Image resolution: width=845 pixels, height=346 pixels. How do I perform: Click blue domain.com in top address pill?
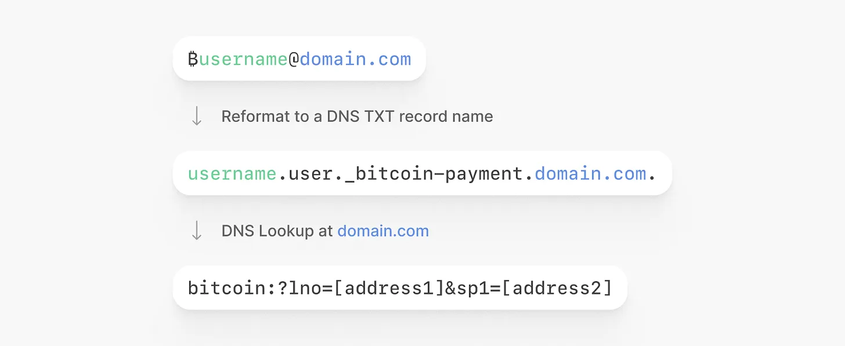click(x=355, y=59)
